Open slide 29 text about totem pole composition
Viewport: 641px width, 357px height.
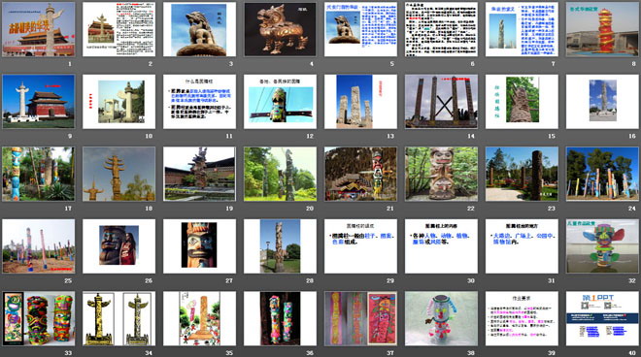point(360,245)
